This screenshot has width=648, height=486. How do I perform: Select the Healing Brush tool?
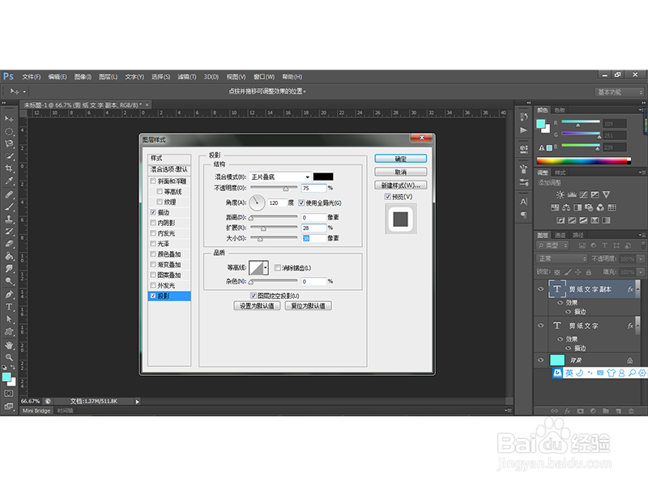[9, 194]
